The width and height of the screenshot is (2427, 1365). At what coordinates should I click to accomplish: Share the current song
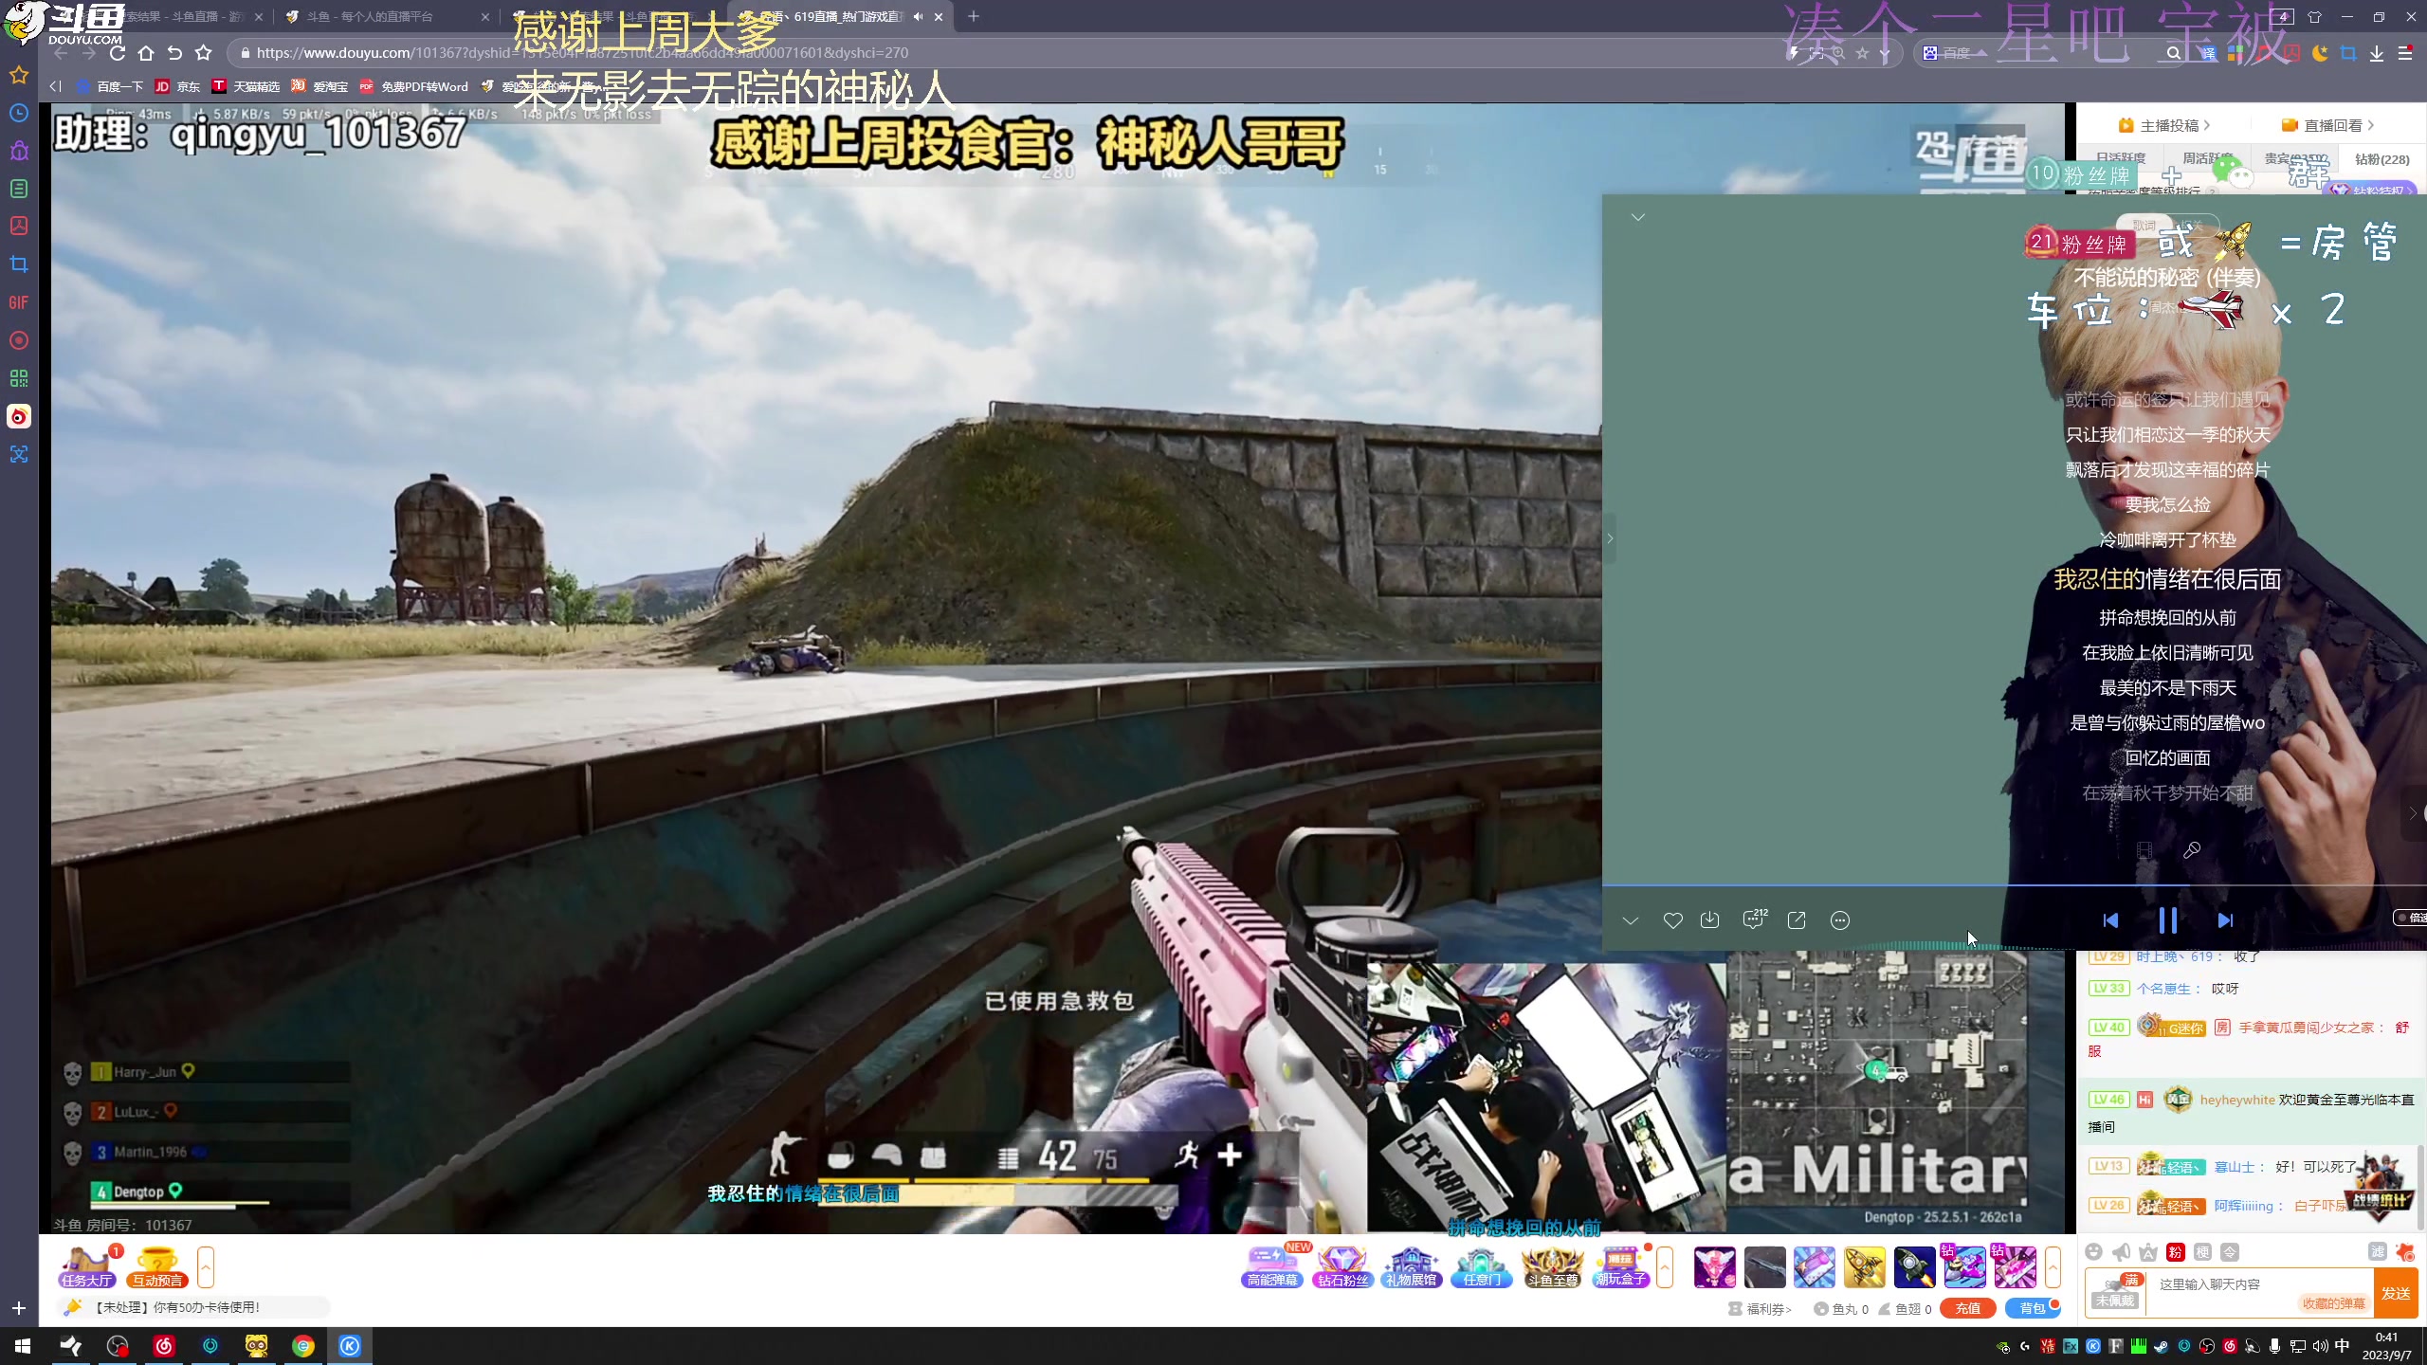[1797, 920]
